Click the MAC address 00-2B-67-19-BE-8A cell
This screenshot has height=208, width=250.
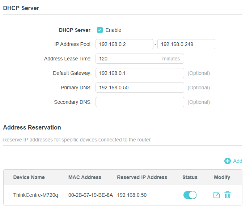coord(90,195)
